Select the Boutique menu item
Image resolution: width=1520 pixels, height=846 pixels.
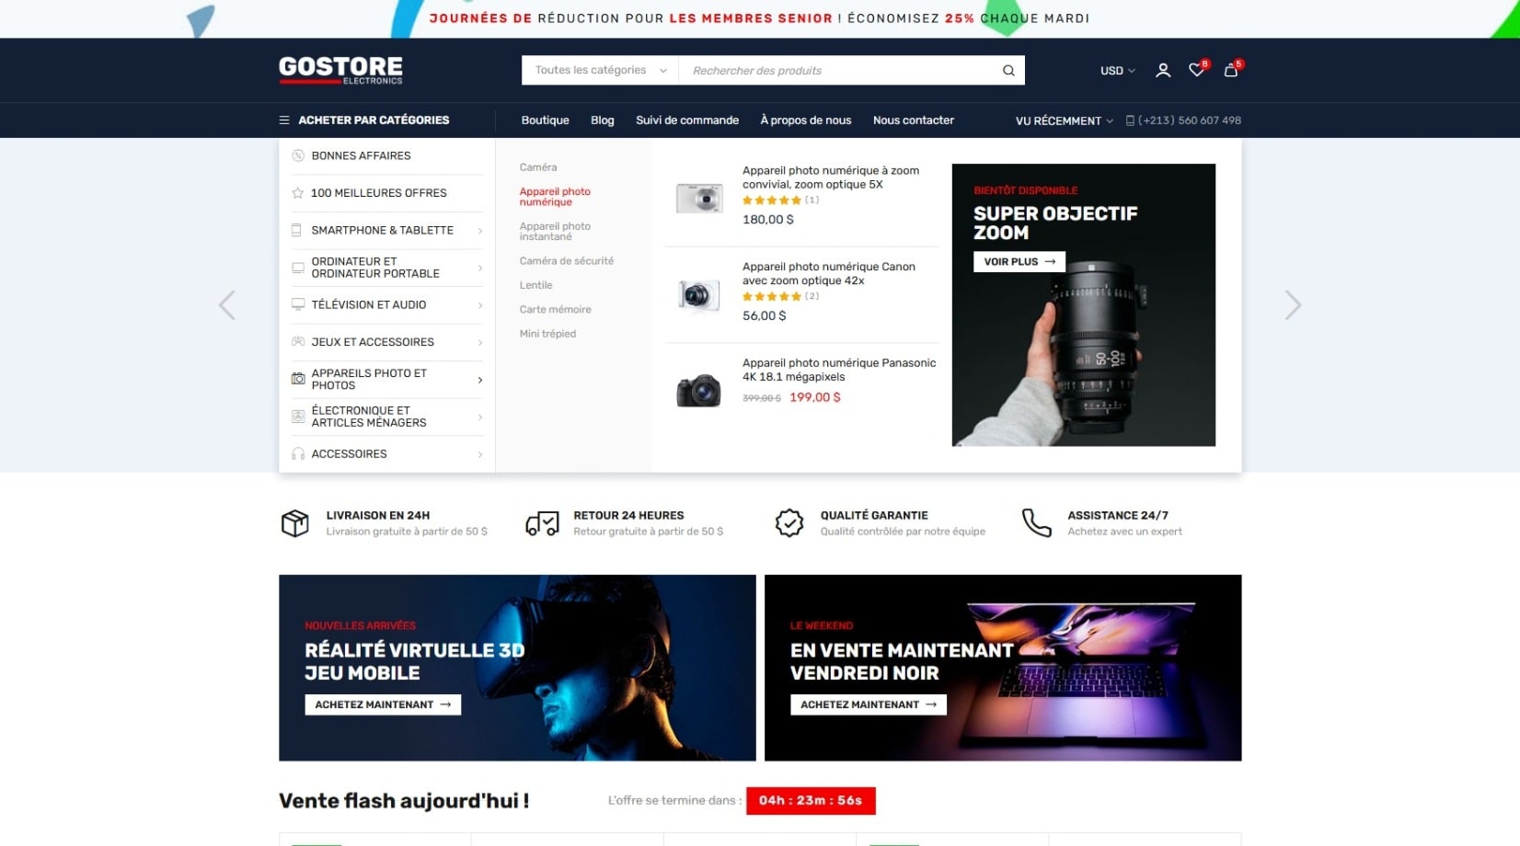click(545, 120)
